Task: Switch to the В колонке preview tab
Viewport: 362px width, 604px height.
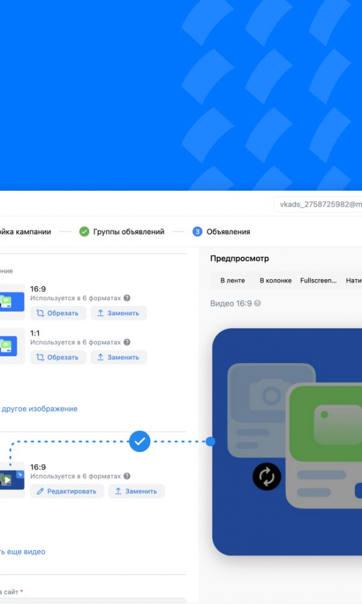Action: 275,280
